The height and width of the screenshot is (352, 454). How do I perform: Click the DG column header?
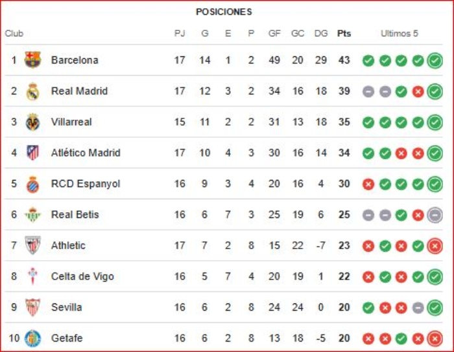click(320, 34)
